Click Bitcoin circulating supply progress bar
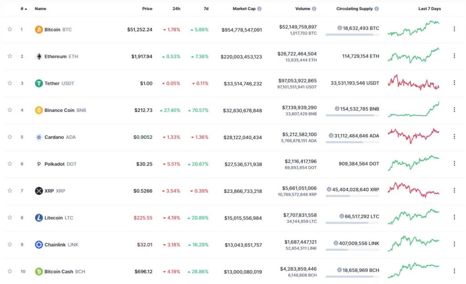The width and height of the screenshot is (466, 284). [352, 35]
